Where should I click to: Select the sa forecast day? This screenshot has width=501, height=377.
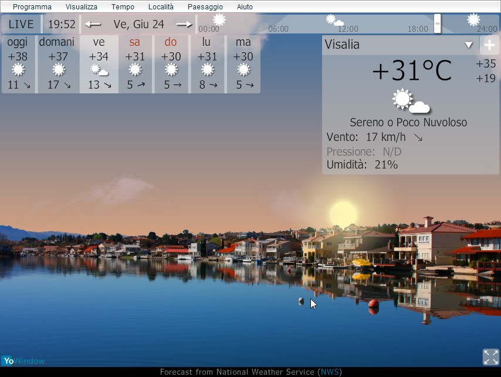click(135, 64)
